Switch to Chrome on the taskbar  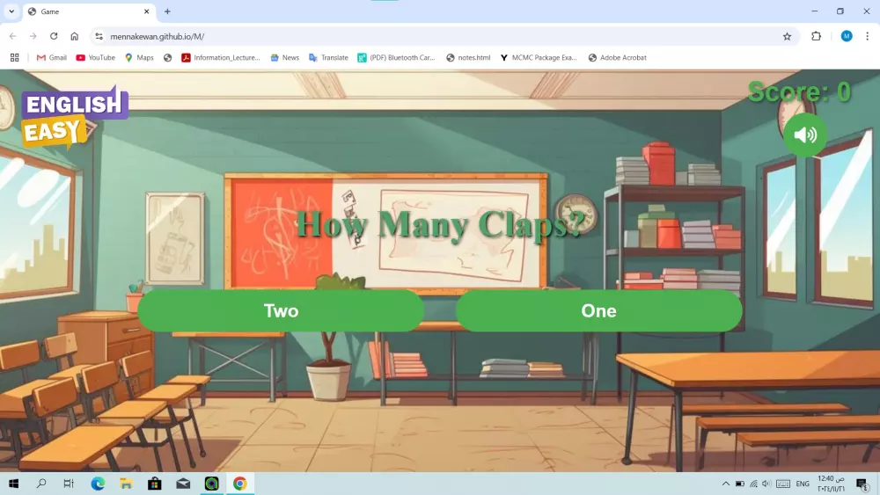239,484
